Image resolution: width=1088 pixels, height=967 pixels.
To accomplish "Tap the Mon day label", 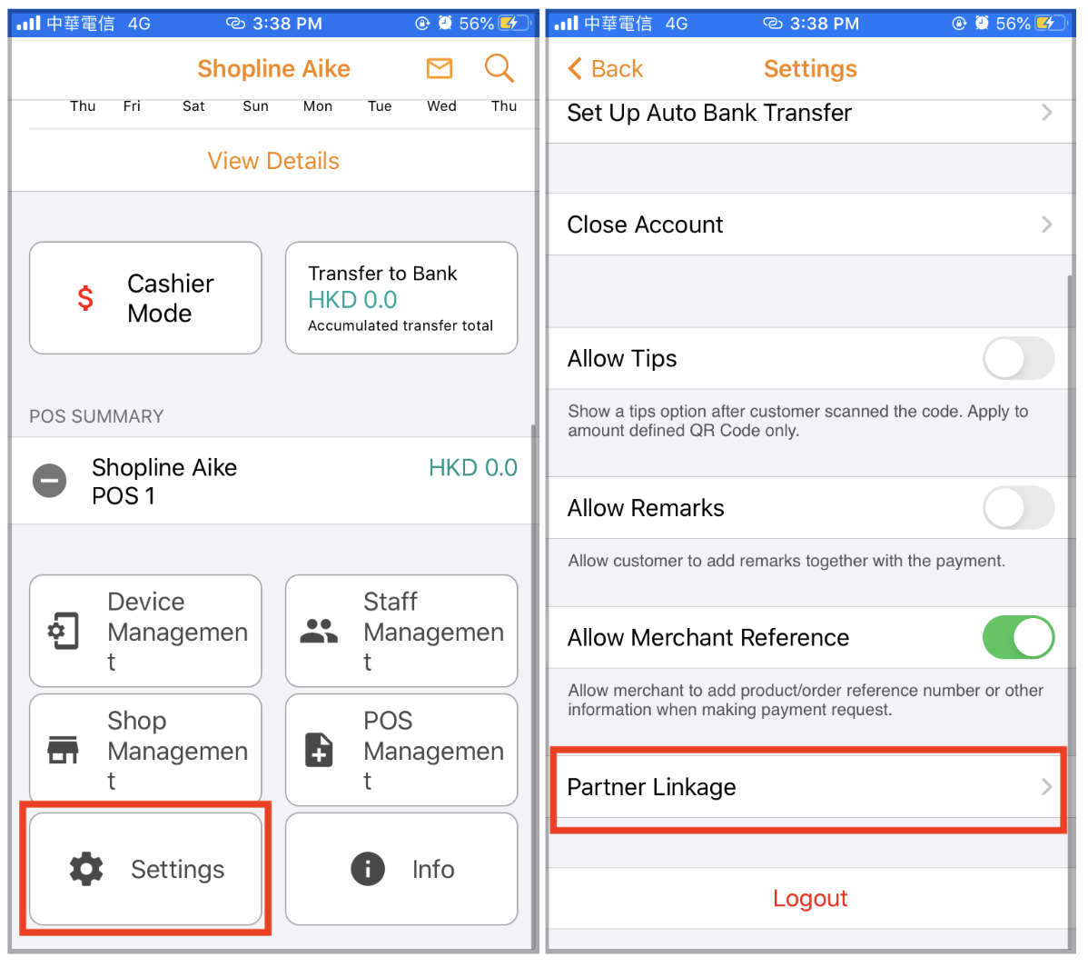I will (318, 106).
